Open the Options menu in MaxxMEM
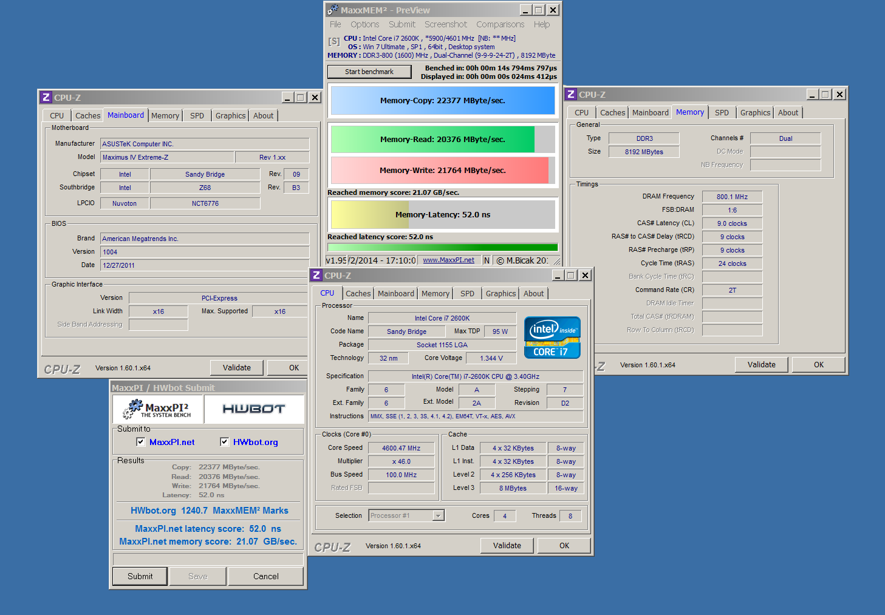The height and width of the screenshot is (615, 885). point(364,24)
